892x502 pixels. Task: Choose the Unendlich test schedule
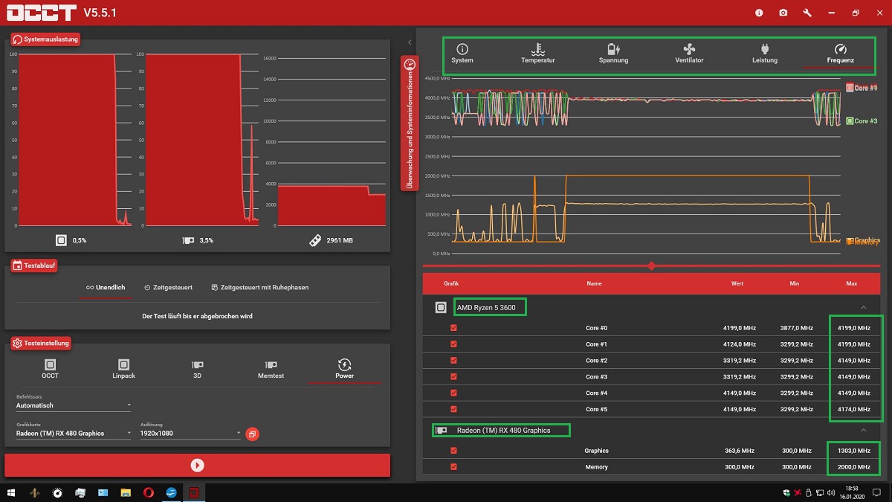click(106, 287)
